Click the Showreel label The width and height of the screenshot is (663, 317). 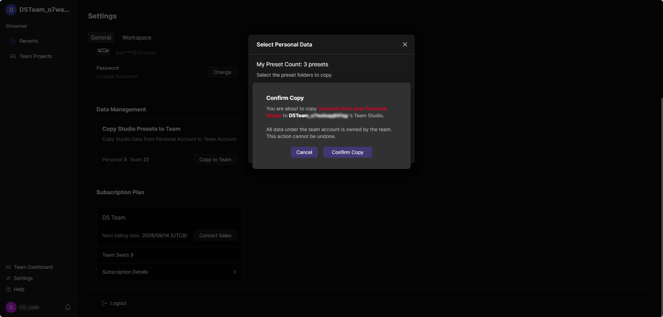(16, 26)
